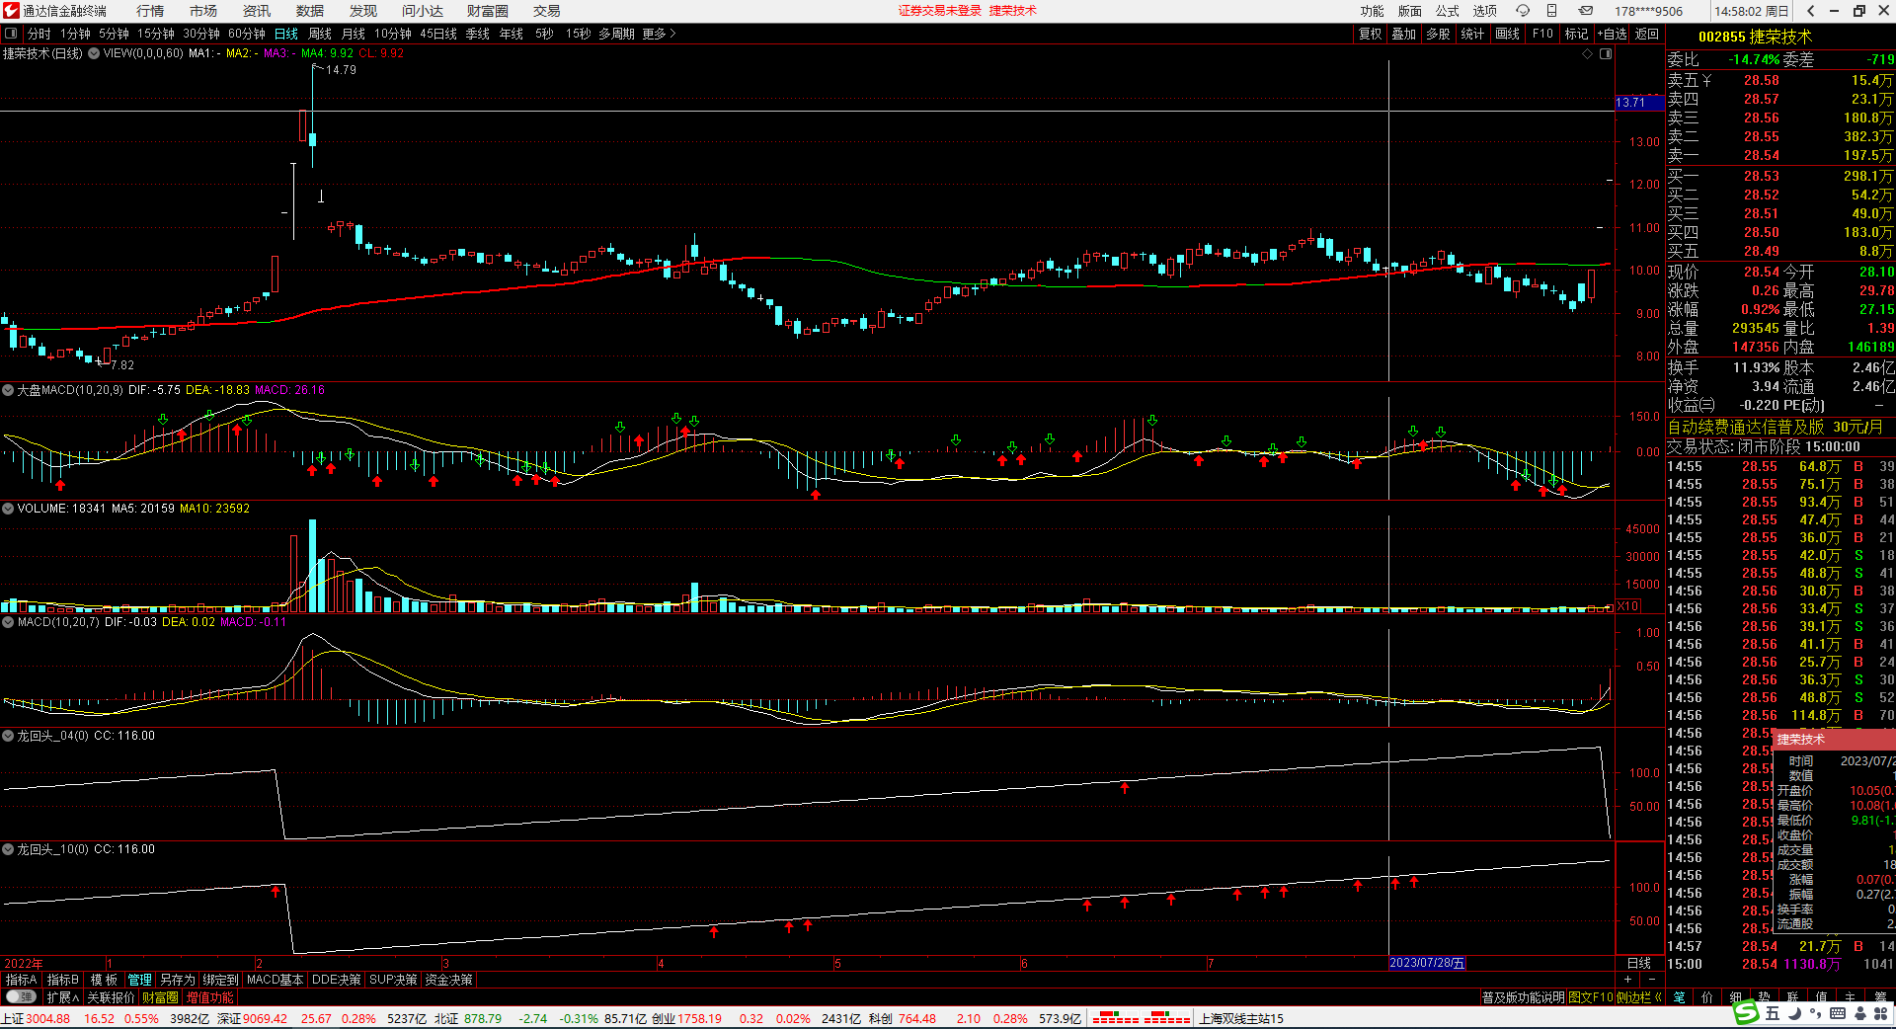The height and width of the screenshot is (1029, 1896).
Task: Toggle the VOLUME indicator circle
Action: (8, 509)
